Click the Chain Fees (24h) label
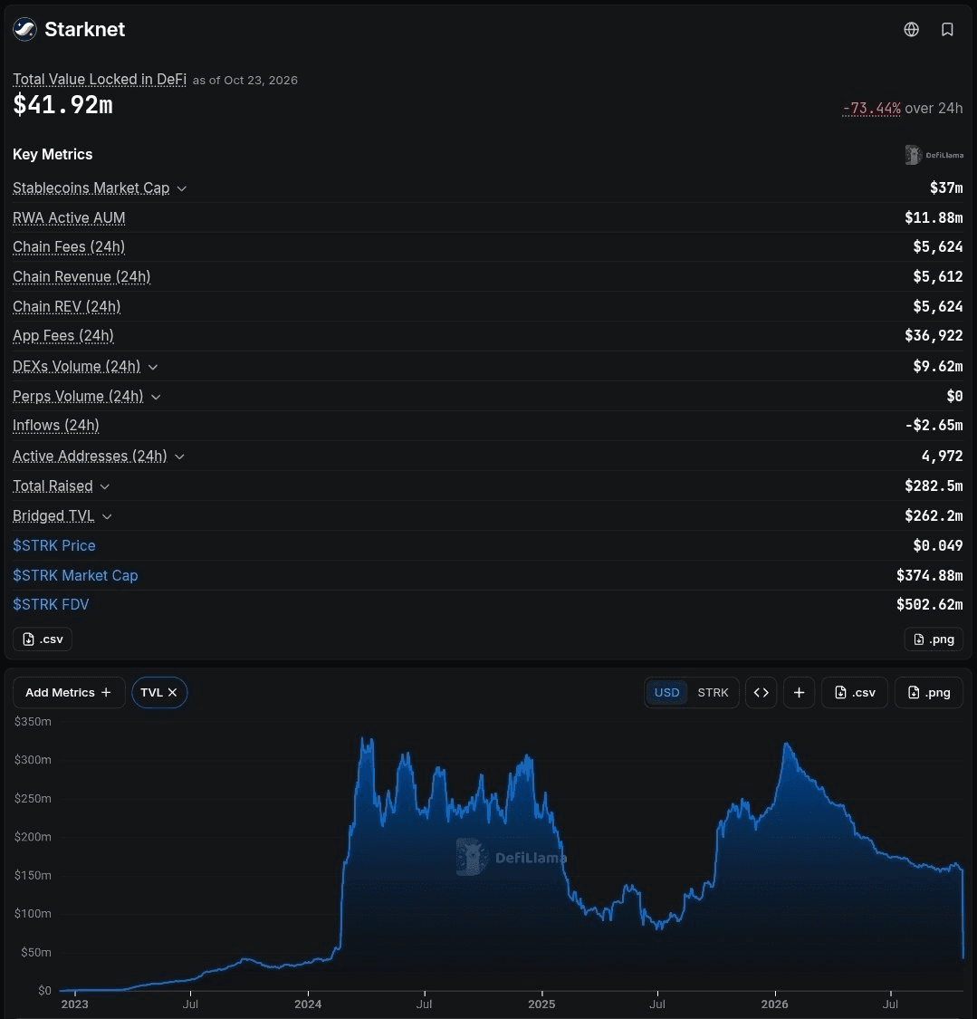Image resolution: width=977 pixels, height=1019 pixels. [69, 247]
